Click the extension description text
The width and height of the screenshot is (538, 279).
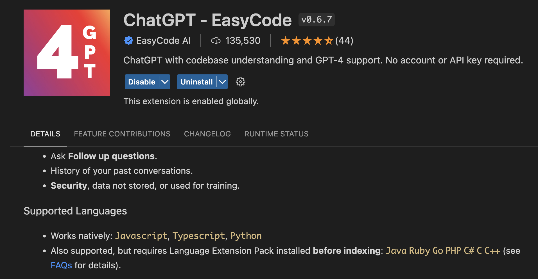tap(323, 60)
